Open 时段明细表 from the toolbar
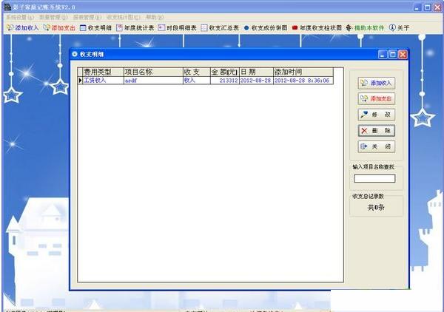Screen dimensions: 444x312 pos(178,27)
